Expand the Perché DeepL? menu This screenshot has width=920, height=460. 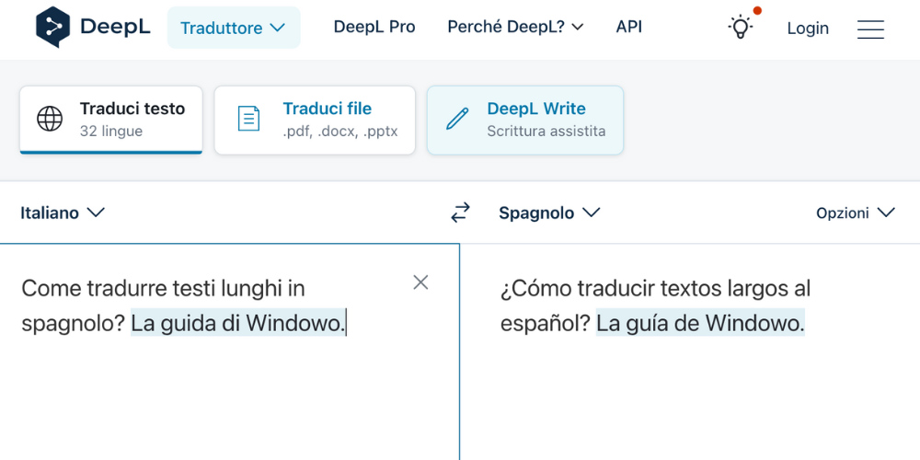click(x=515, y=27)
